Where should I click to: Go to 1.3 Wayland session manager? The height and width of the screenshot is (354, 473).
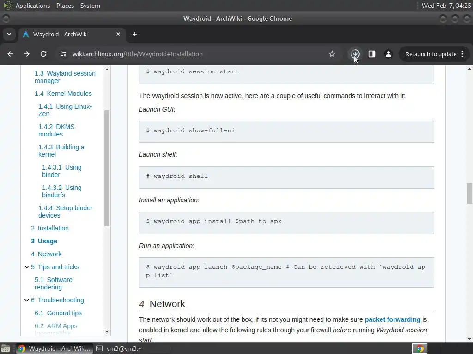65,77
